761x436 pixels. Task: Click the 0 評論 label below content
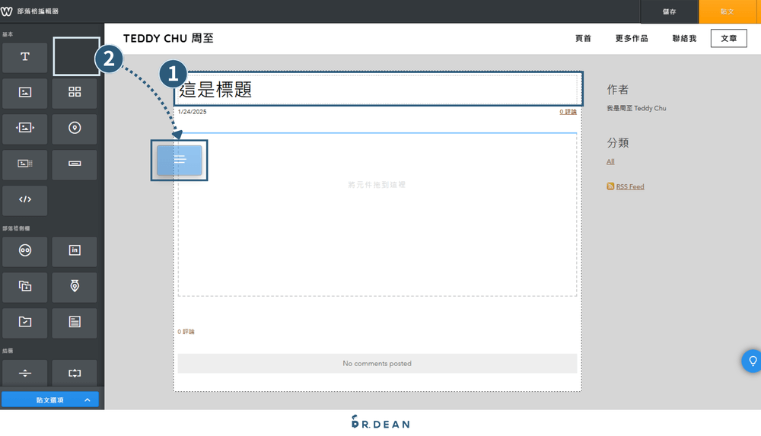(186, 332)
